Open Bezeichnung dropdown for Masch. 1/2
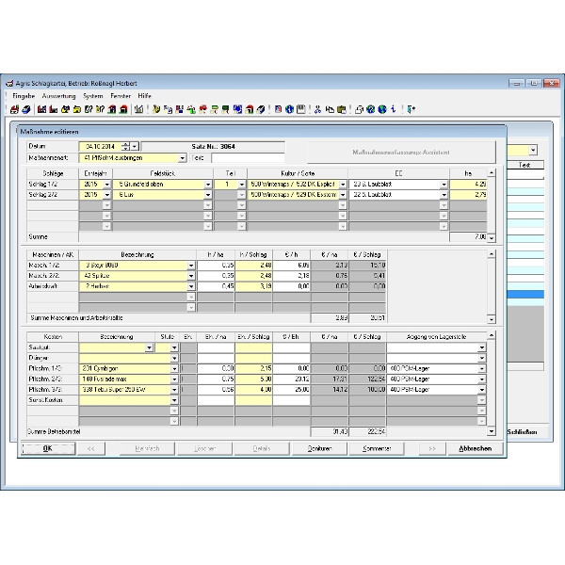Viewport: 565px width, 565px height. [191, 266]
